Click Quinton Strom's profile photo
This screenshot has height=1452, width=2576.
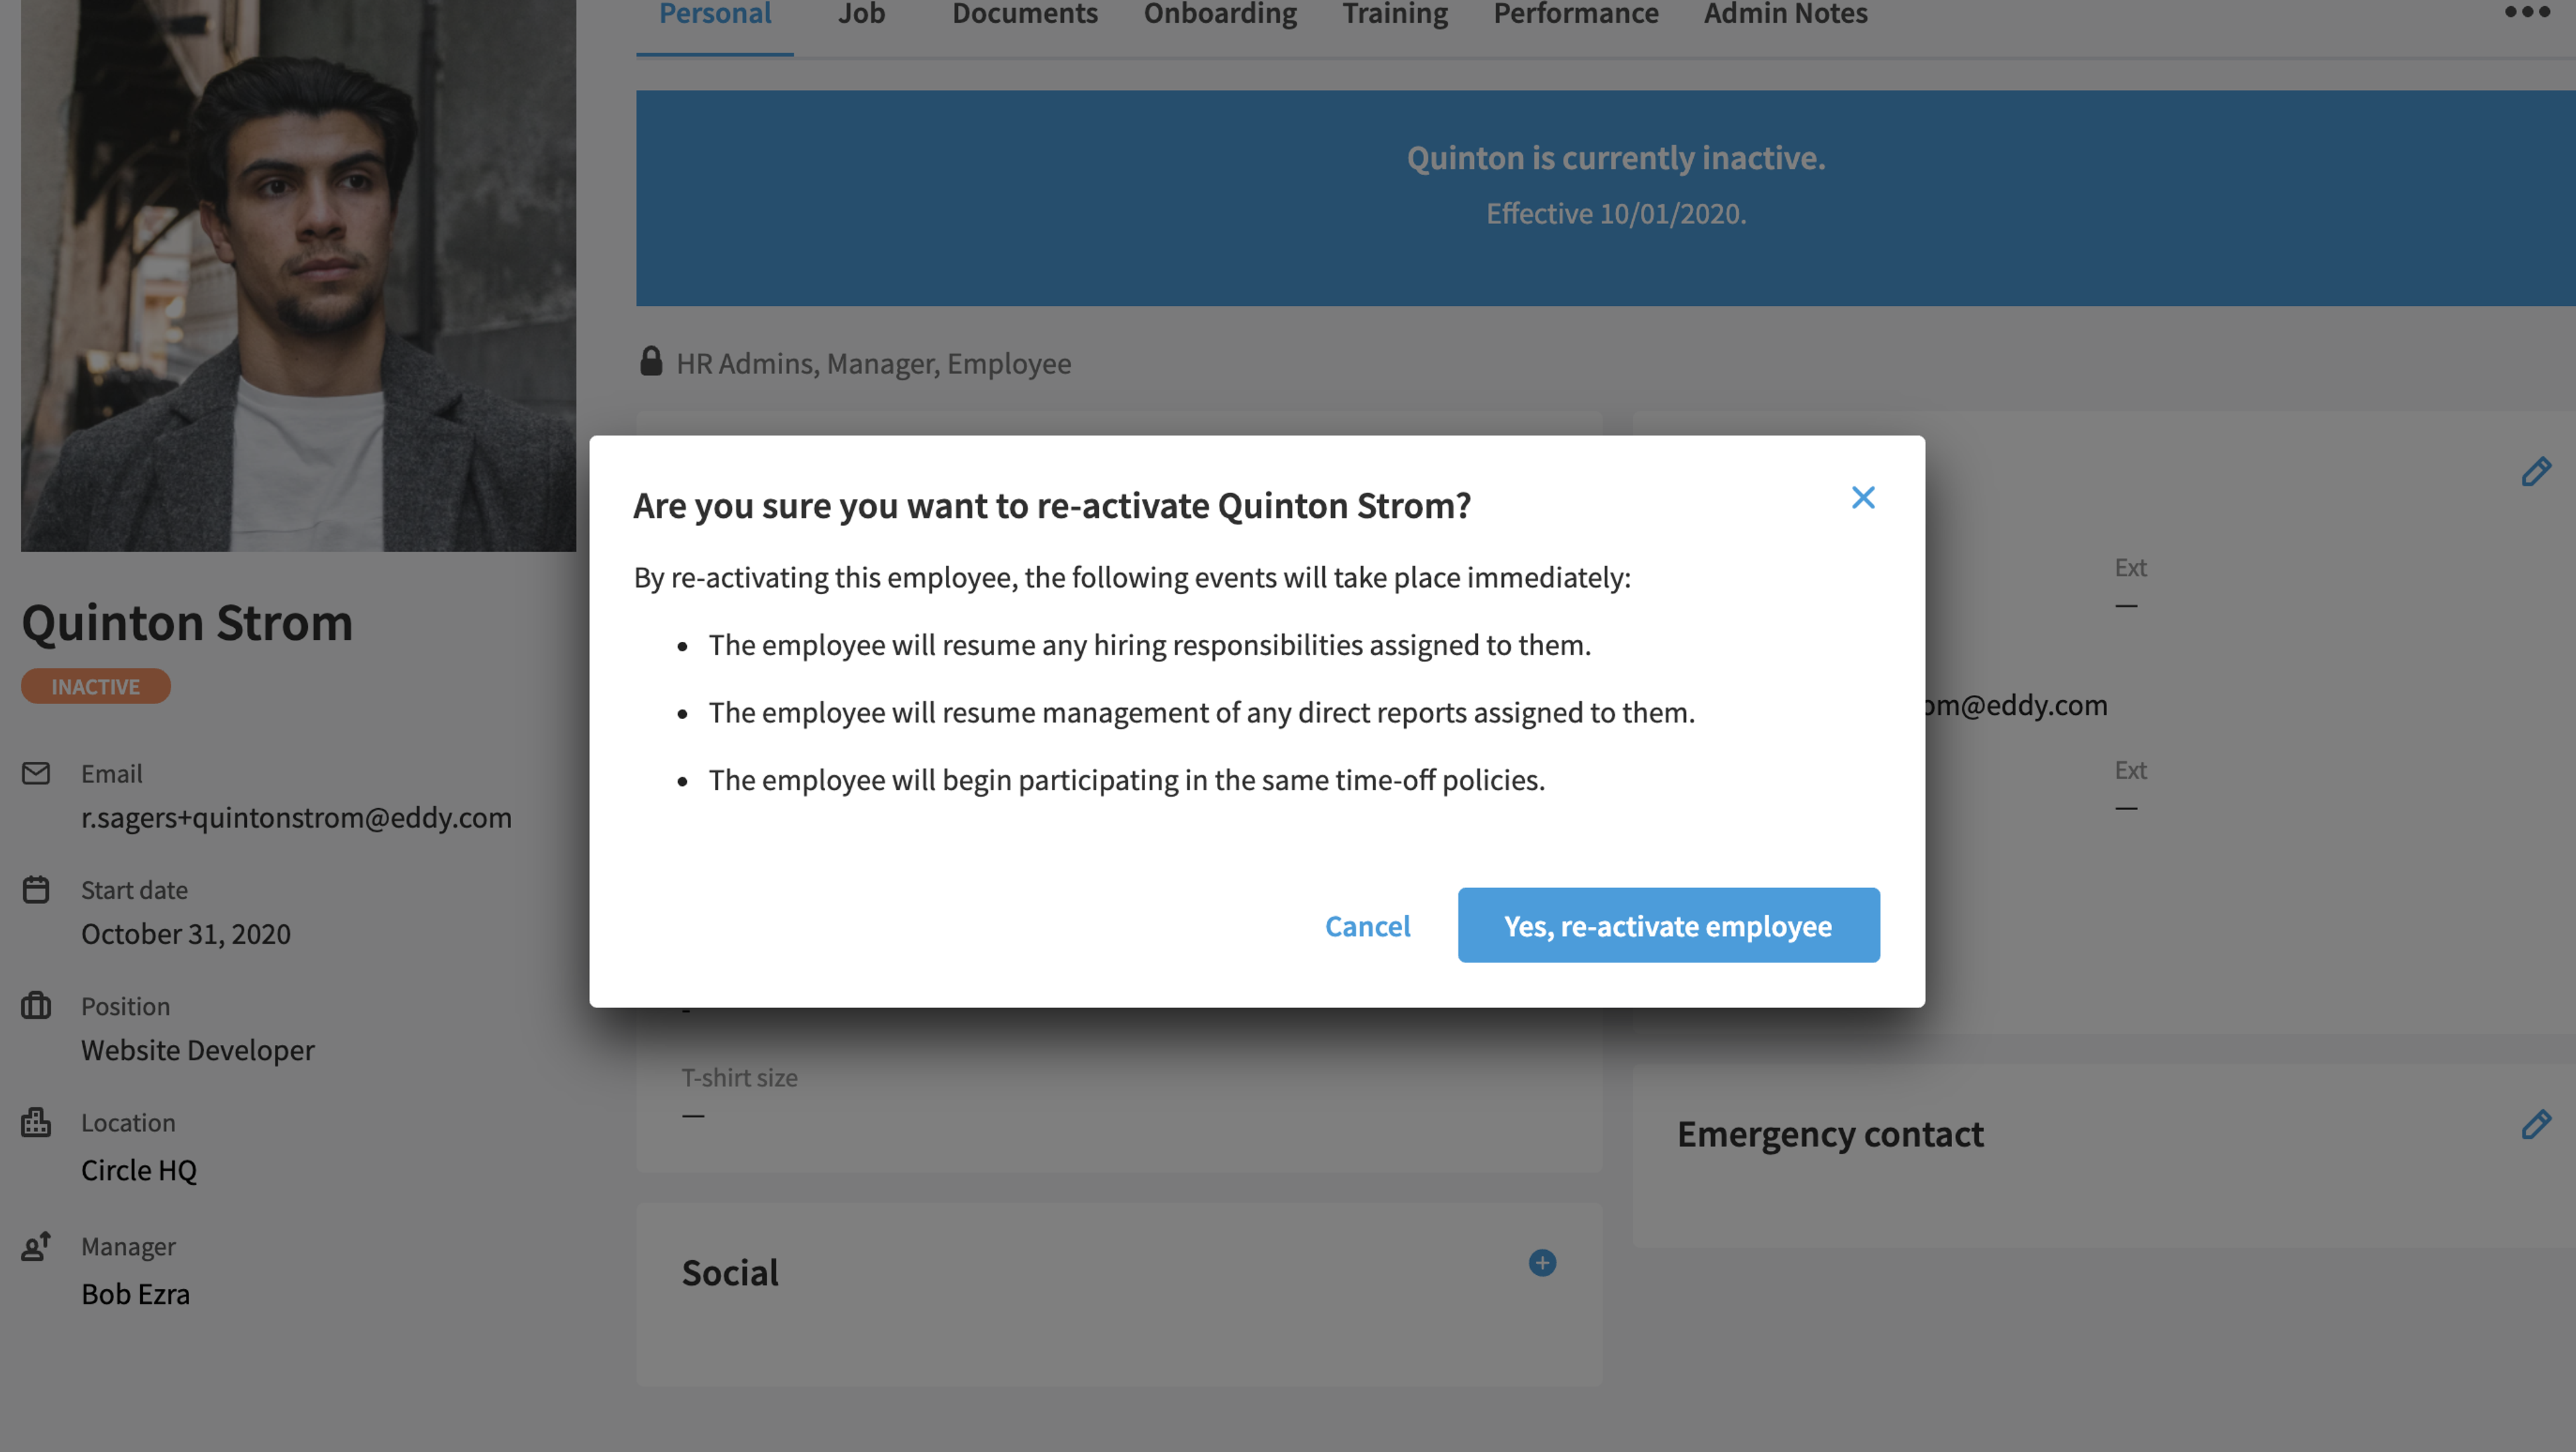click(x=298, y=275)
